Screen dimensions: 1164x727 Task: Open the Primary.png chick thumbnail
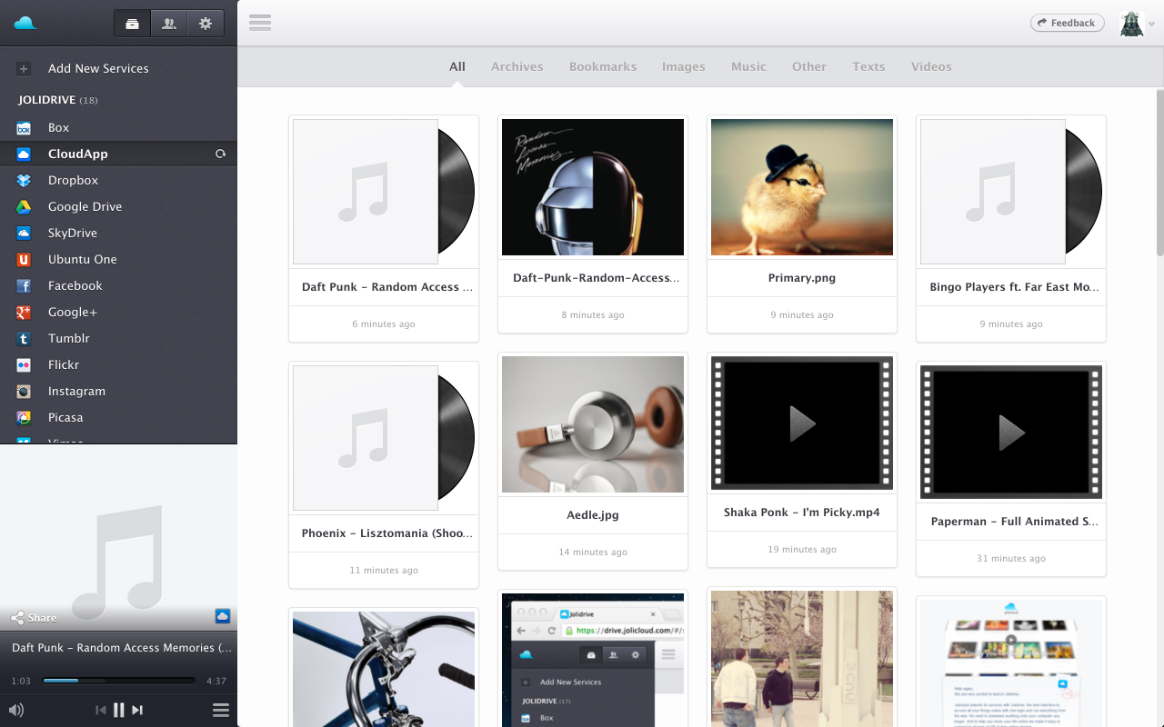point(802,187)
